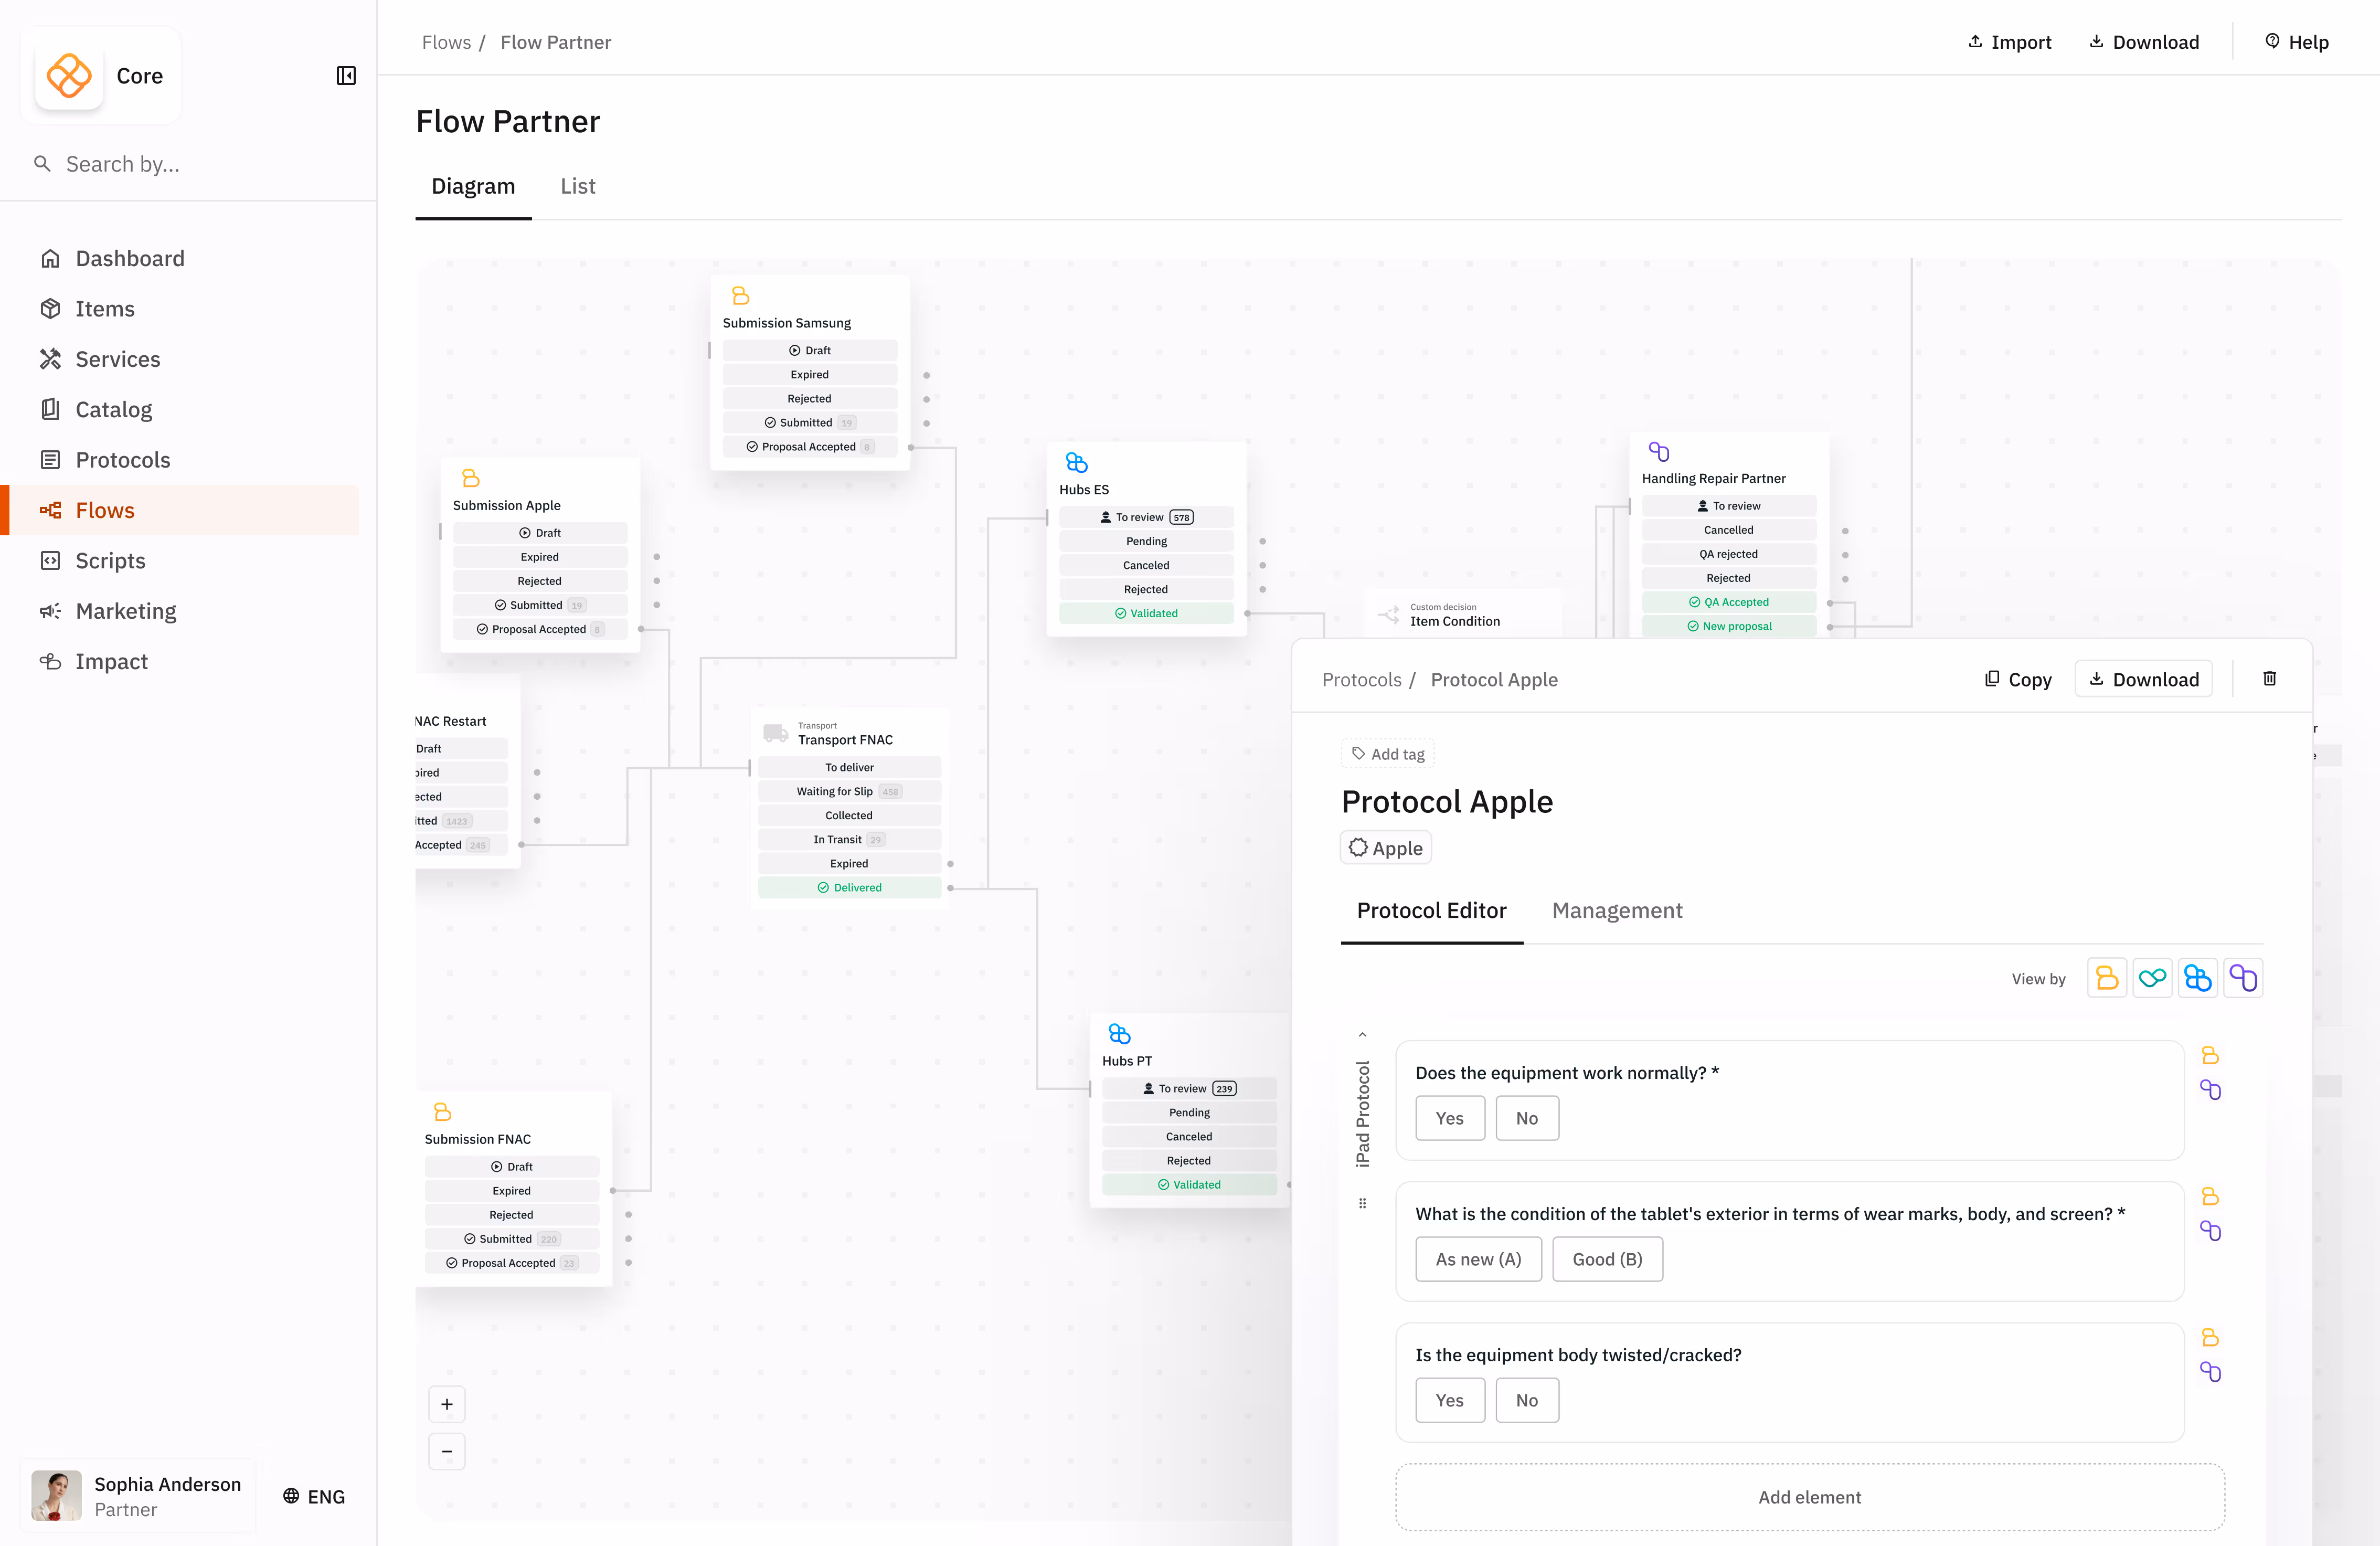Collapse the sidebar panel icon
2380x1546 pixels.
(x=346, y=76)
